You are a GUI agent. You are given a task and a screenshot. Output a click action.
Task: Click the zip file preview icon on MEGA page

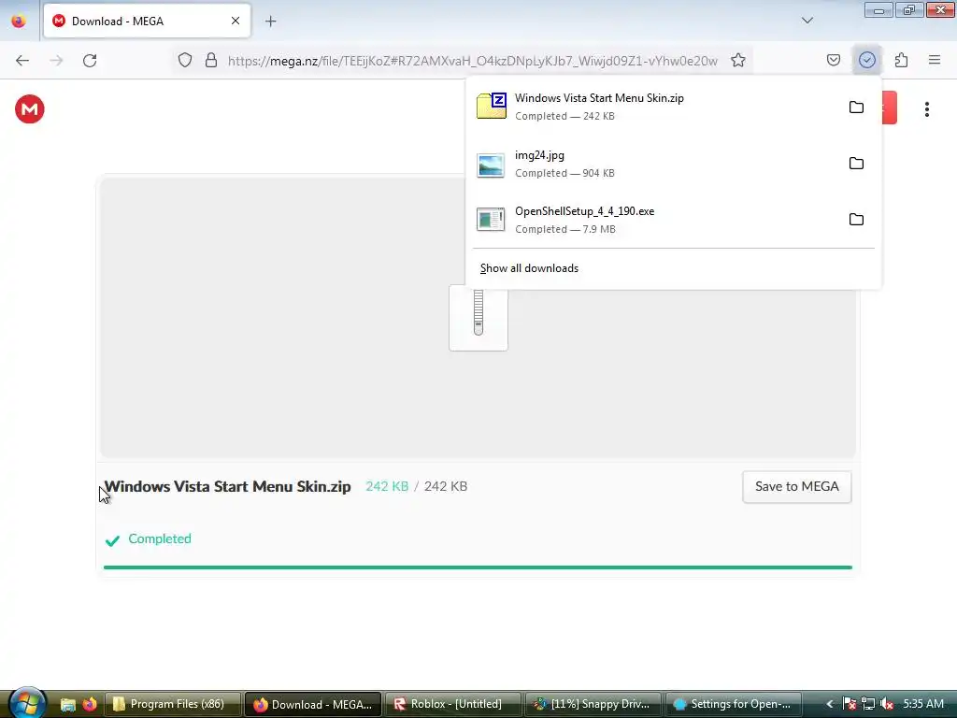[478, 318]
